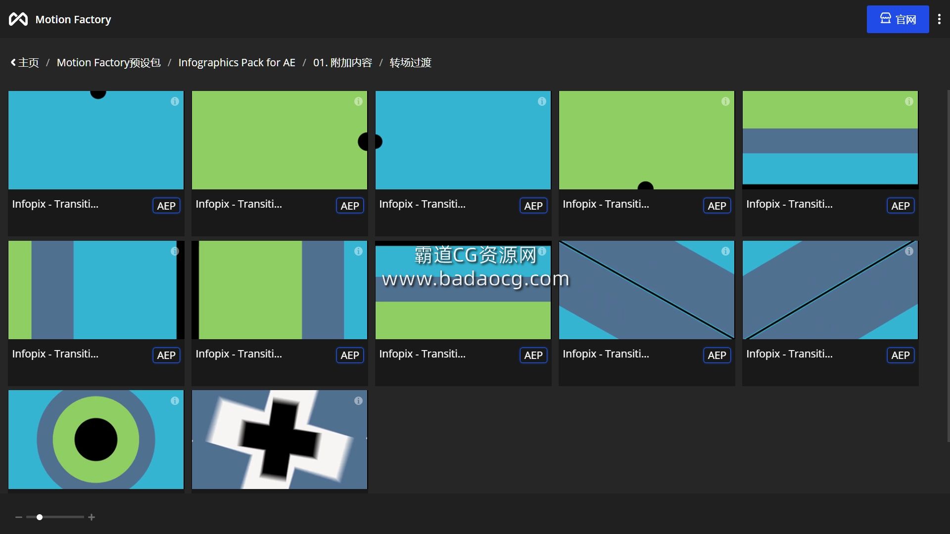
Task: Show info for blue top-dot transition thumbnail
Action: pos(175,101)
